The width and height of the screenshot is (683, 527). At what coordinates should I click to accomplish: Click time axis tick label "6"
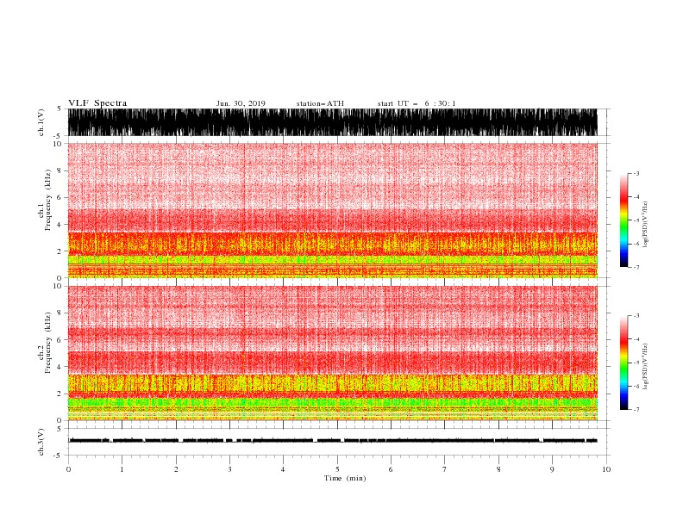pos(391,469)
